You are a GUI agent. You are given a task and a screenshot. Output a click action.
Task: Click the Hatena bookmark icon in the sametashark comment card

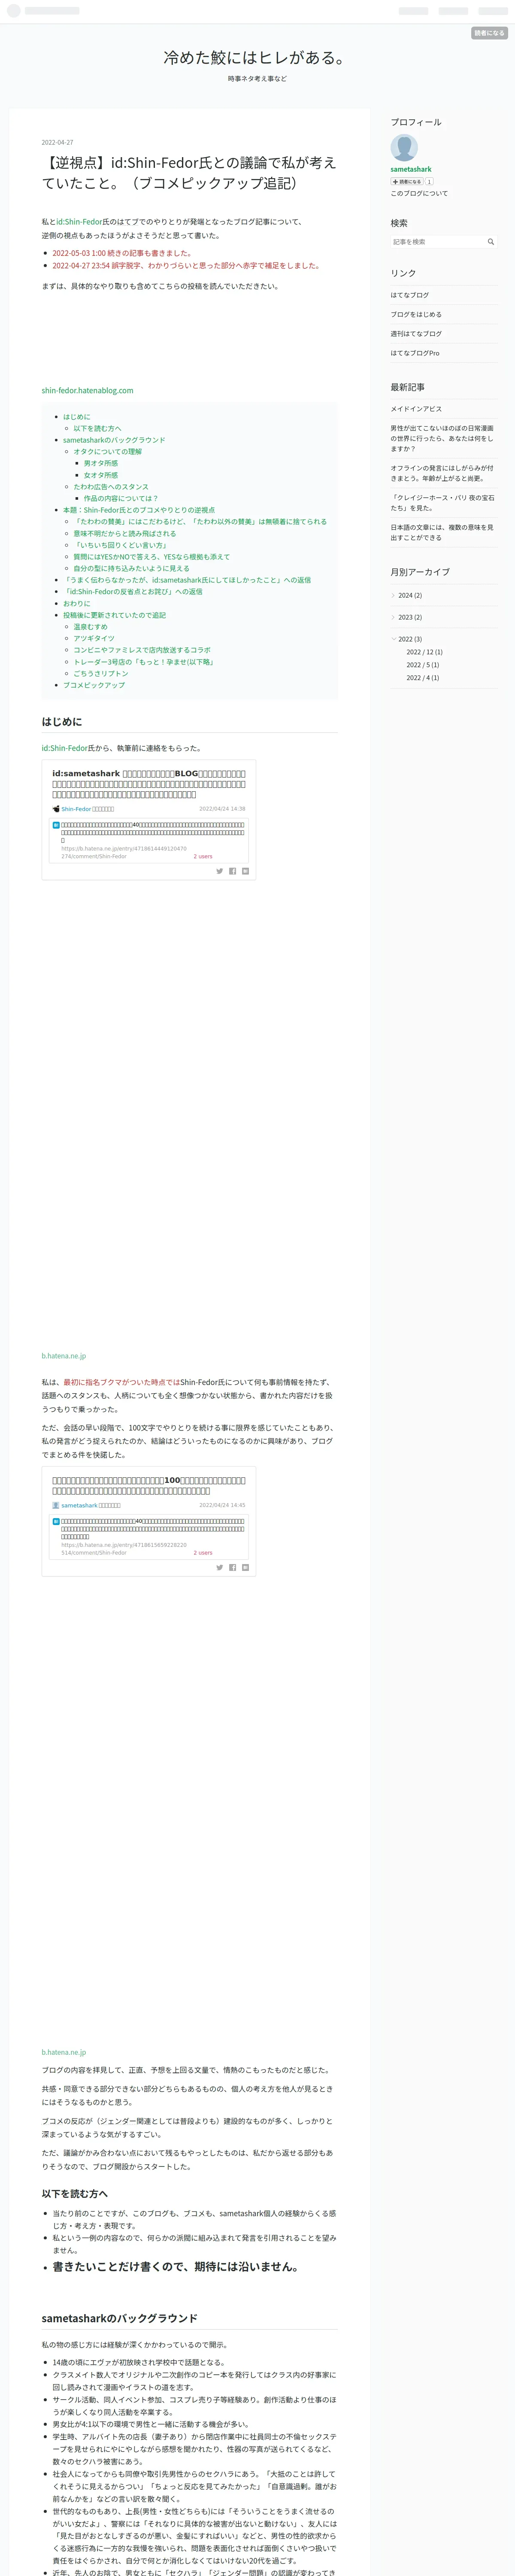[x=245, y=1567]
